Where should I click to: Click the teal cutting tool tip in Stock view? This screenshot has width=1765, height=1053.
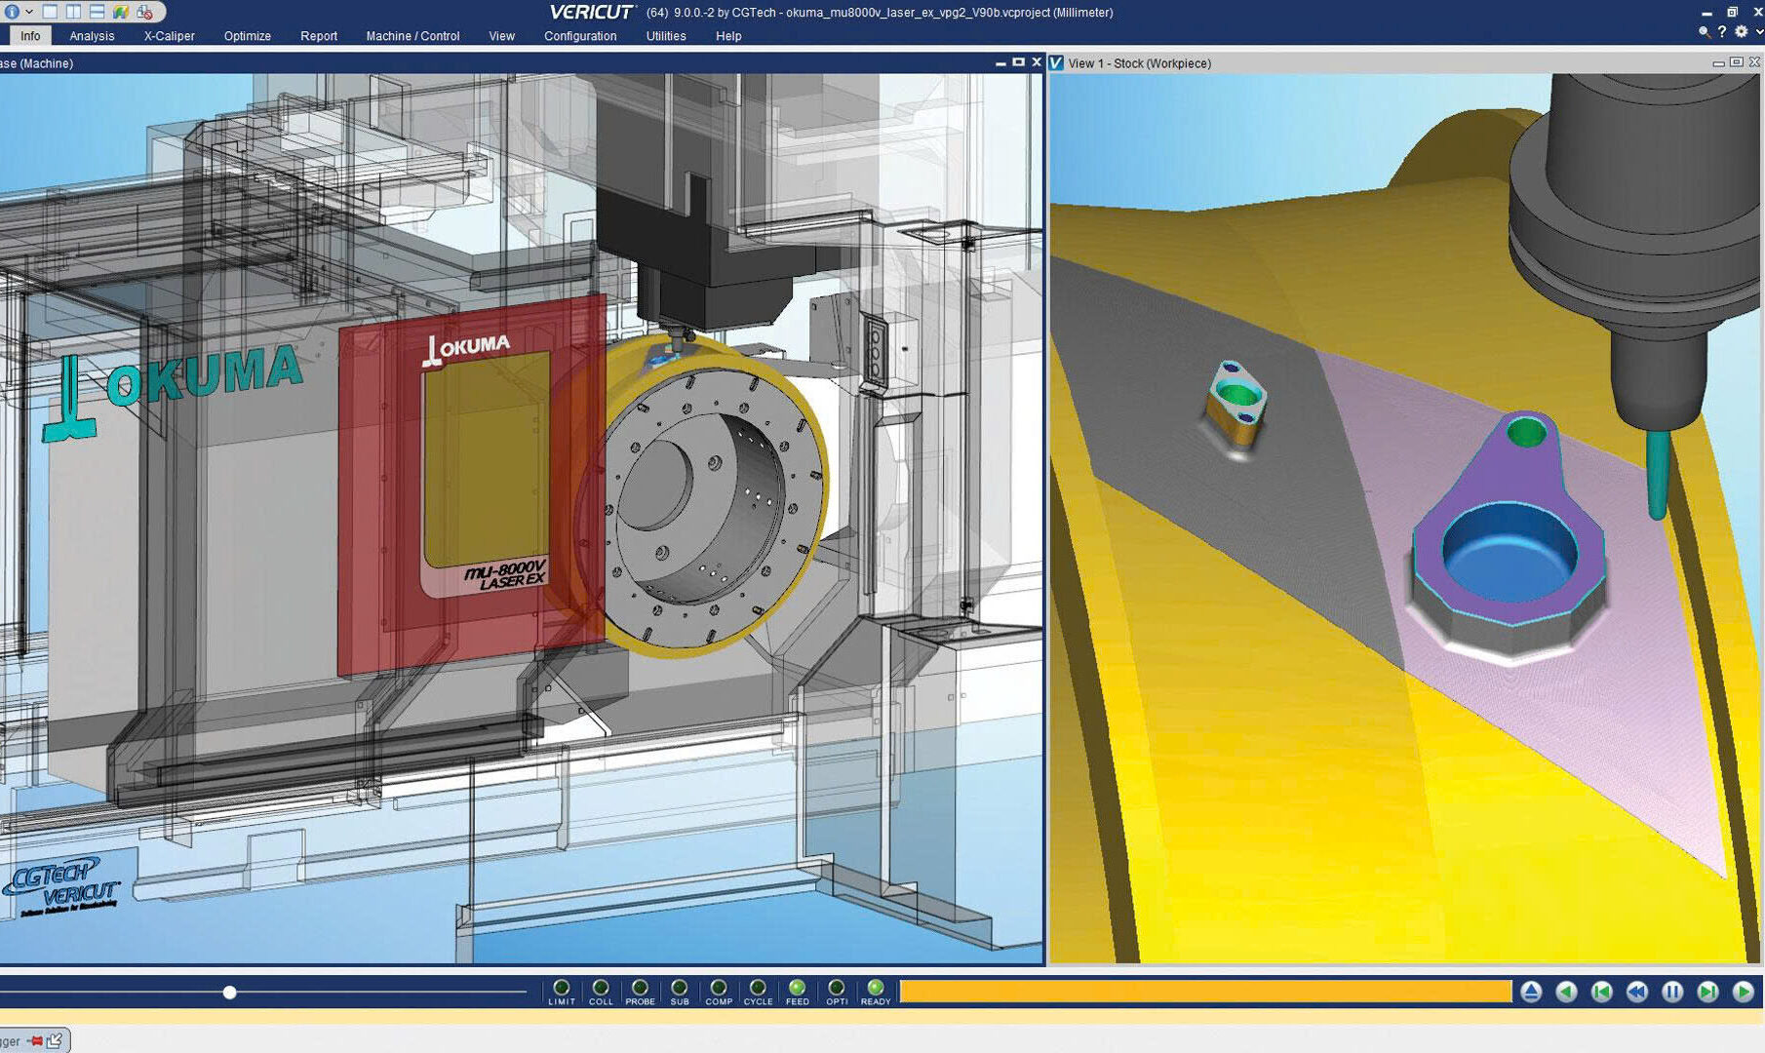coord(1656,478)
